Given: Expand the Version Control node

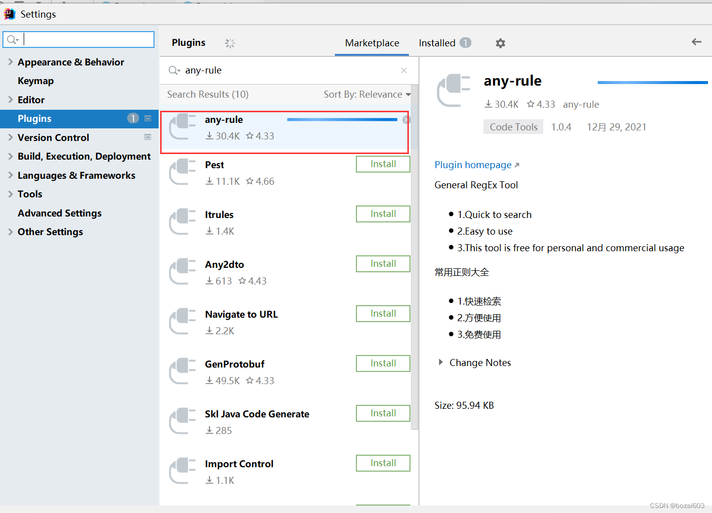Looking at the screenshot, I should (x=11, y=137).
